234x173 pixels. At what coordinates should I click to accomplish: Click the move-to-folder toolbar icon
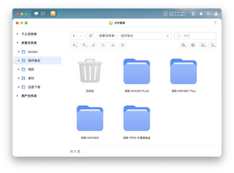click(123, 45)
